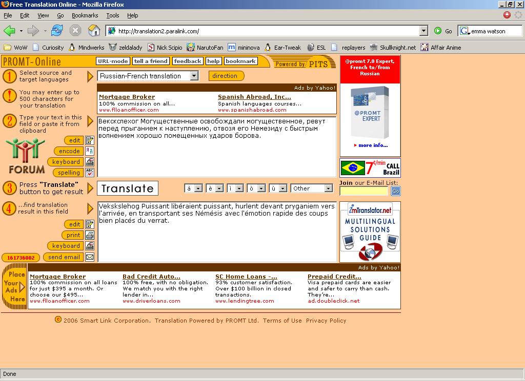Click the Join E-Mail List input field
525x381 pixels.
pyautogui.click(x=364, y=191)
